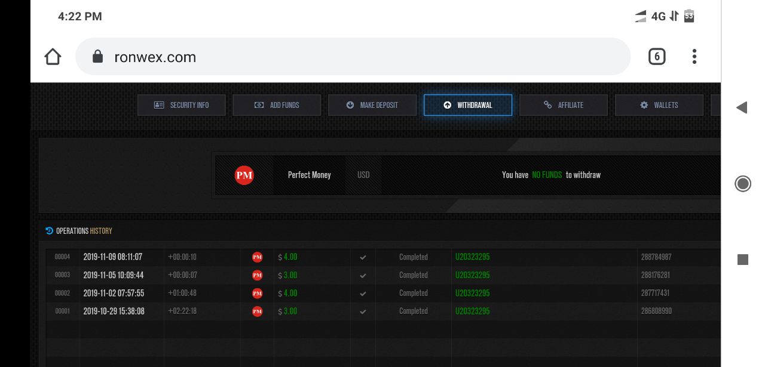Select the Perfect Money label
The width and height of the screenshot is (765, 367).
tap(309, 175)
